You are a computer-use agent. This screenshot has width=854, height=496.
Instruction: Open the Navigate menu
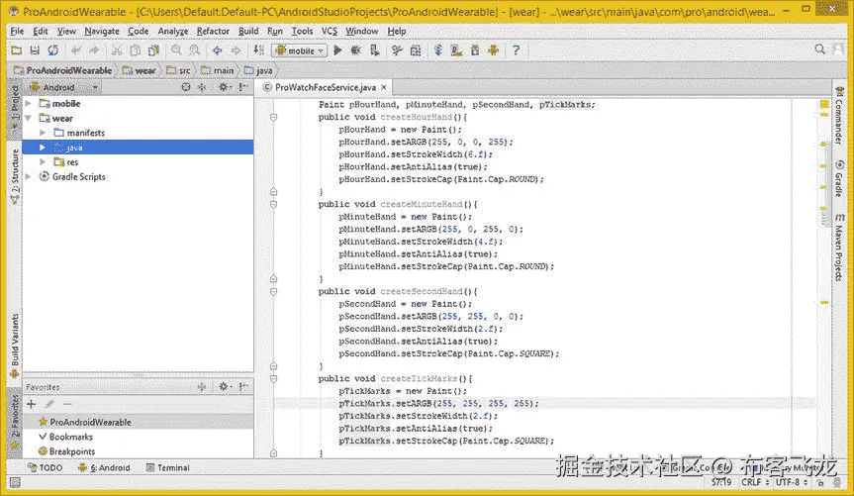[102, 31]
